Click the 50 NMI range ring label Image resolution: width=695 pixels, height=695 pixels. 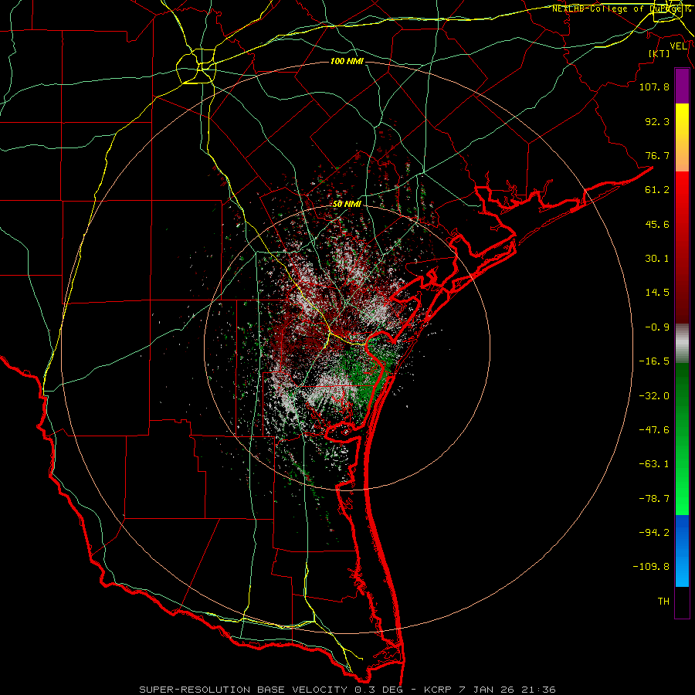(347, 204)
